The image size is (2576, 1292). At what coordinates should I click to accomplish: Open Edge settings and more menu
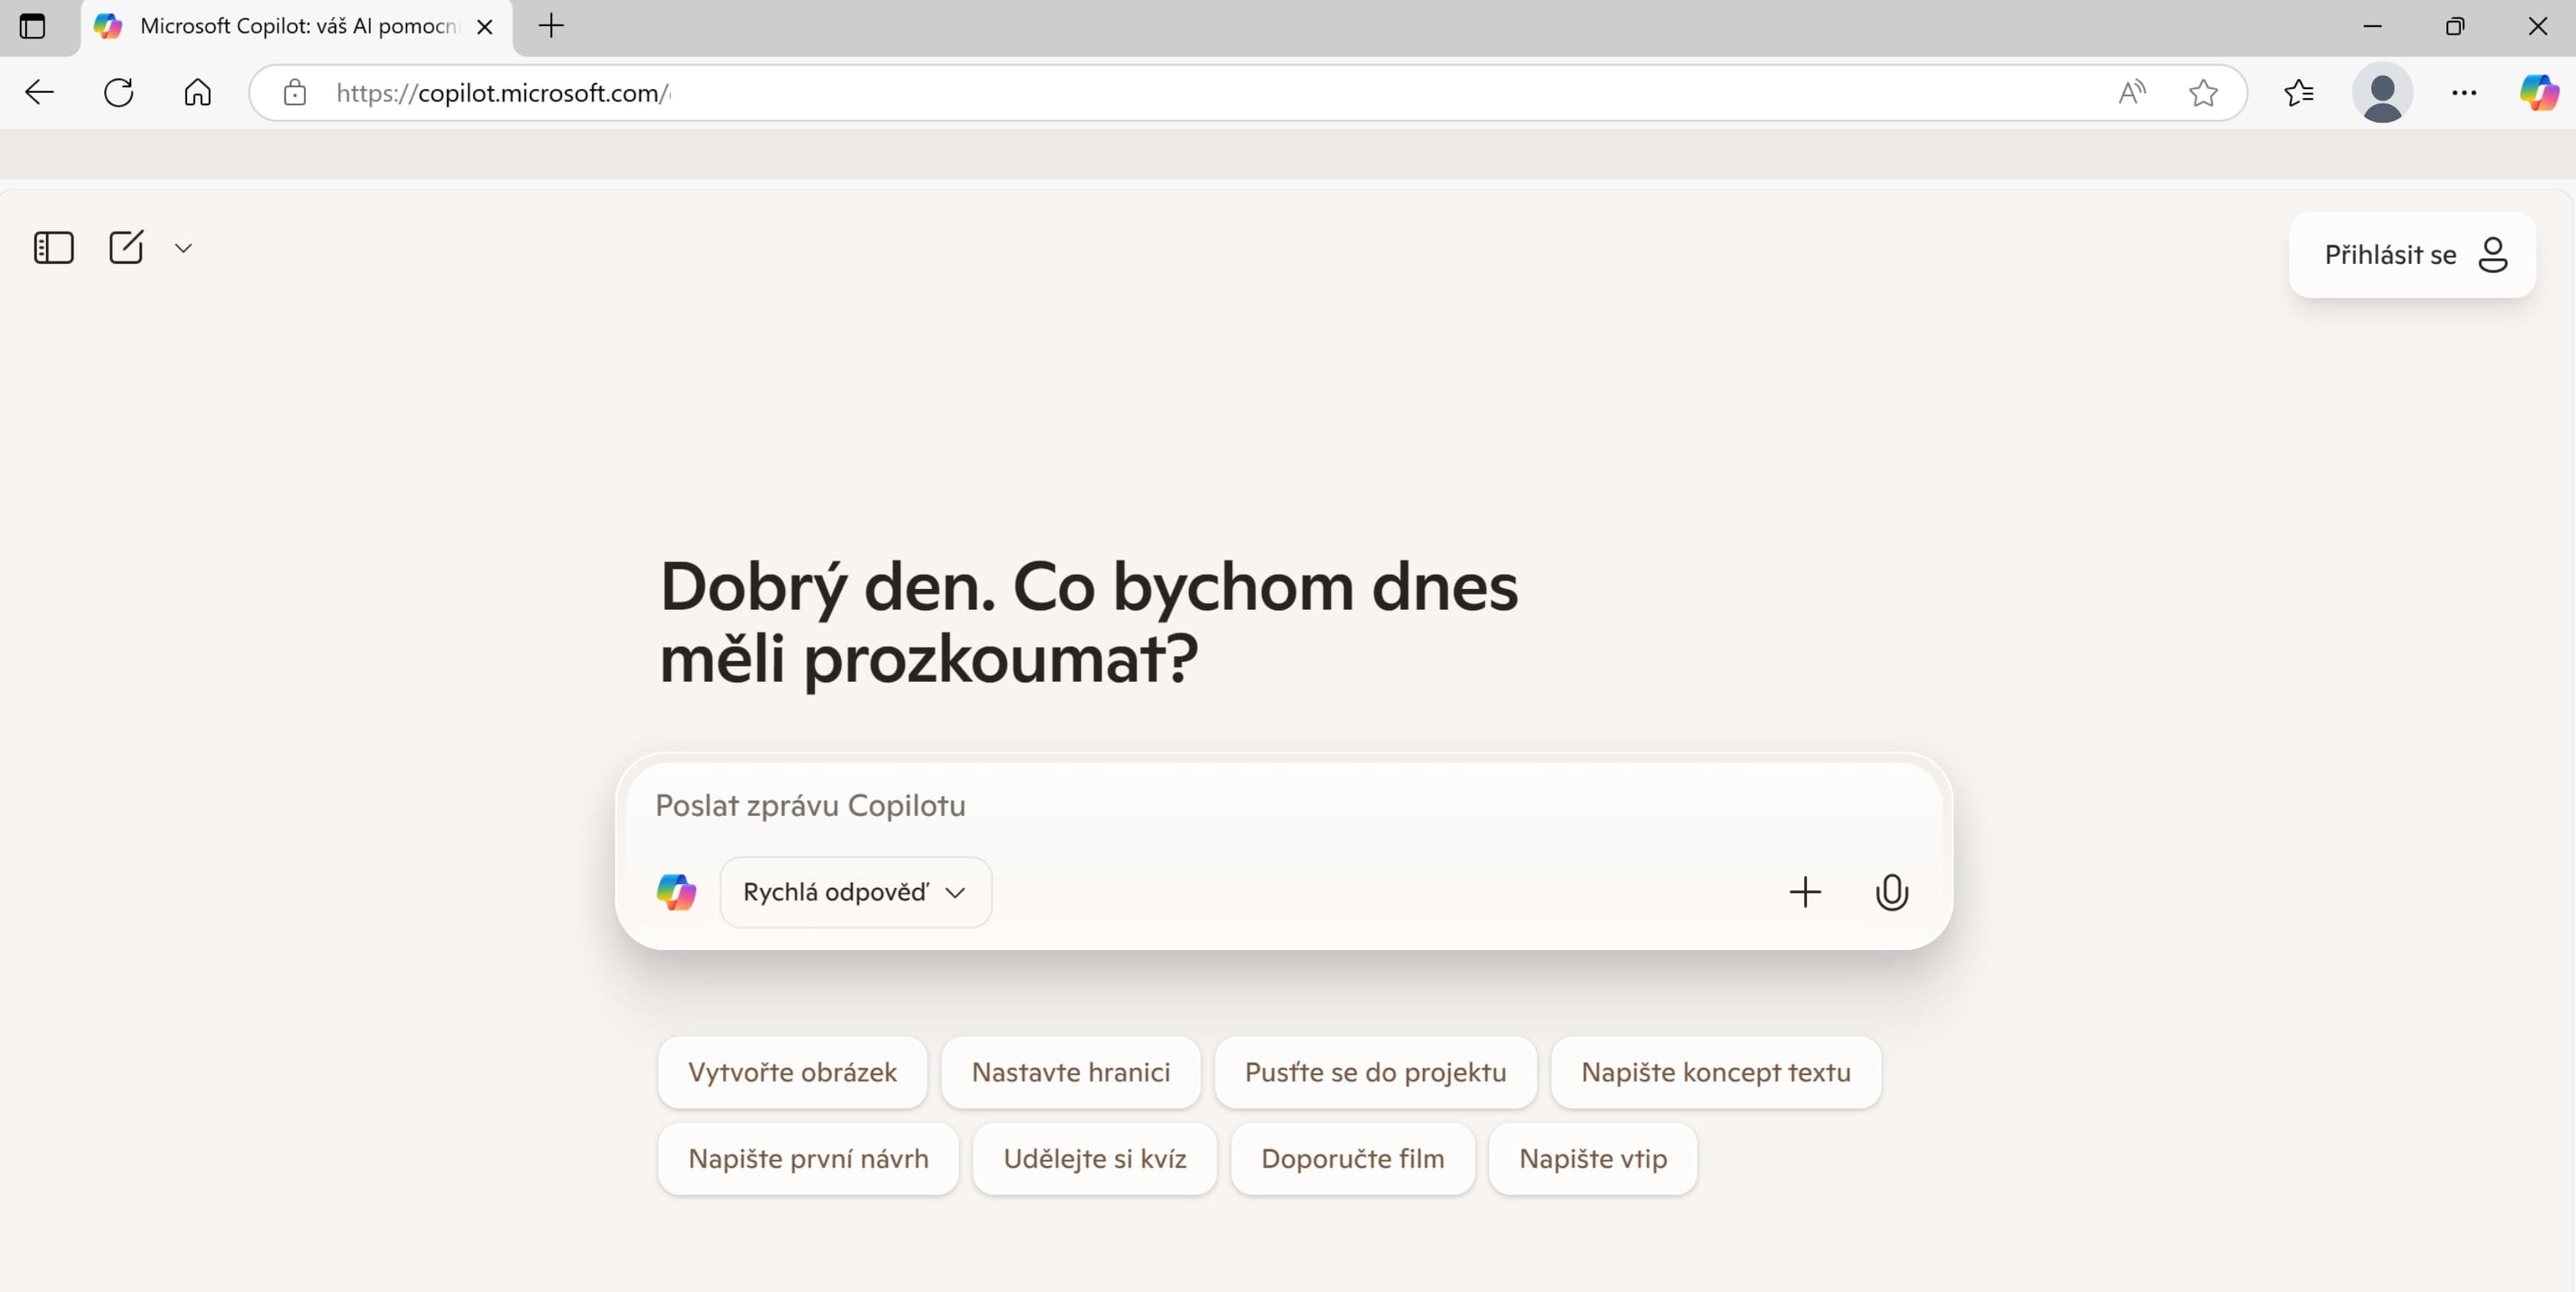2465,93
